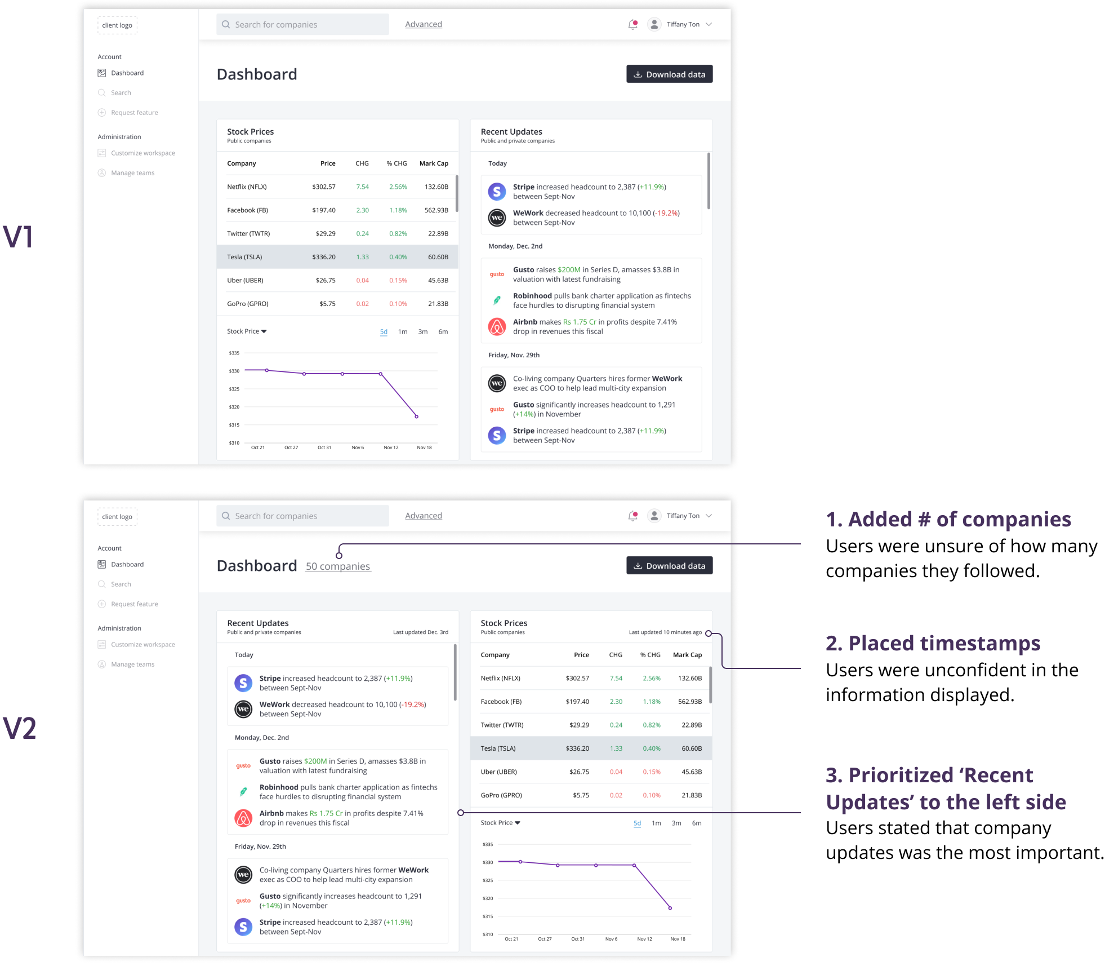Select 6m chart range in V1
This screenshot has height=966, width=1105.
pos(443,332)
